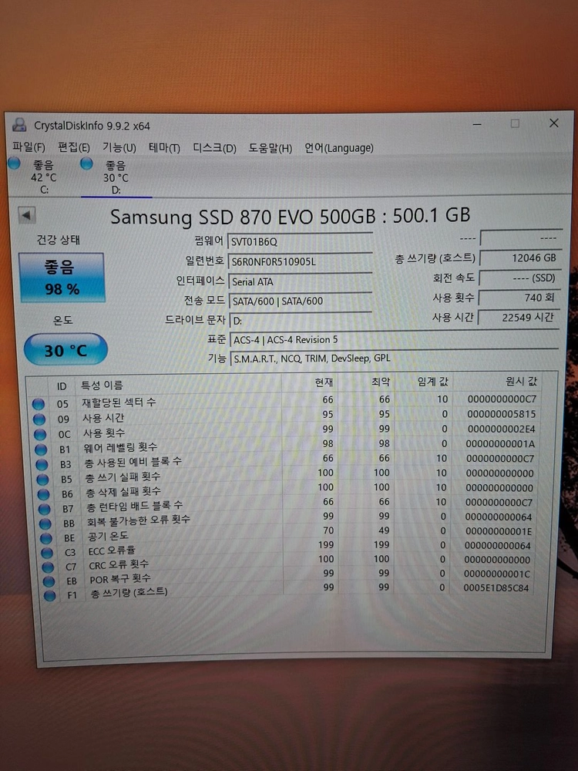578x771 pixels.
Task: Open the 파일(F) menu
Action: pos(29,147)
